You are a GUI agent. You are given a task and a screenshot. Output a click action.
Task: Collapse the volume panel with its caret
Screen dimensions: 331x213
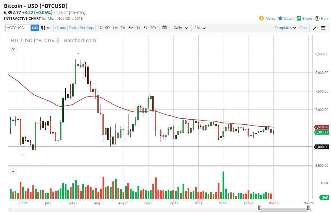point(13,171)
